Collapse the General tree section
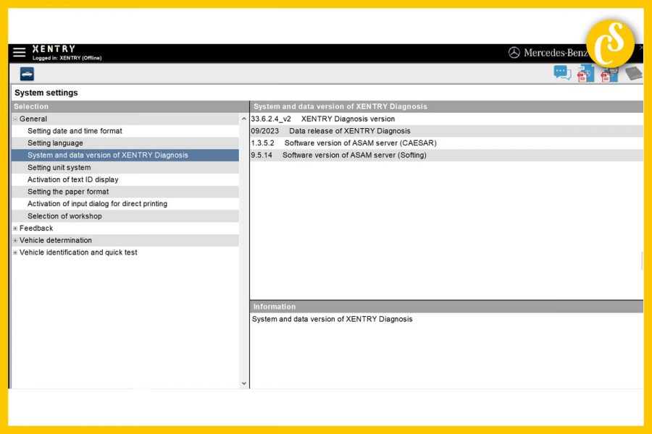Viewport: 652px width, 434px height. point(14,119)
